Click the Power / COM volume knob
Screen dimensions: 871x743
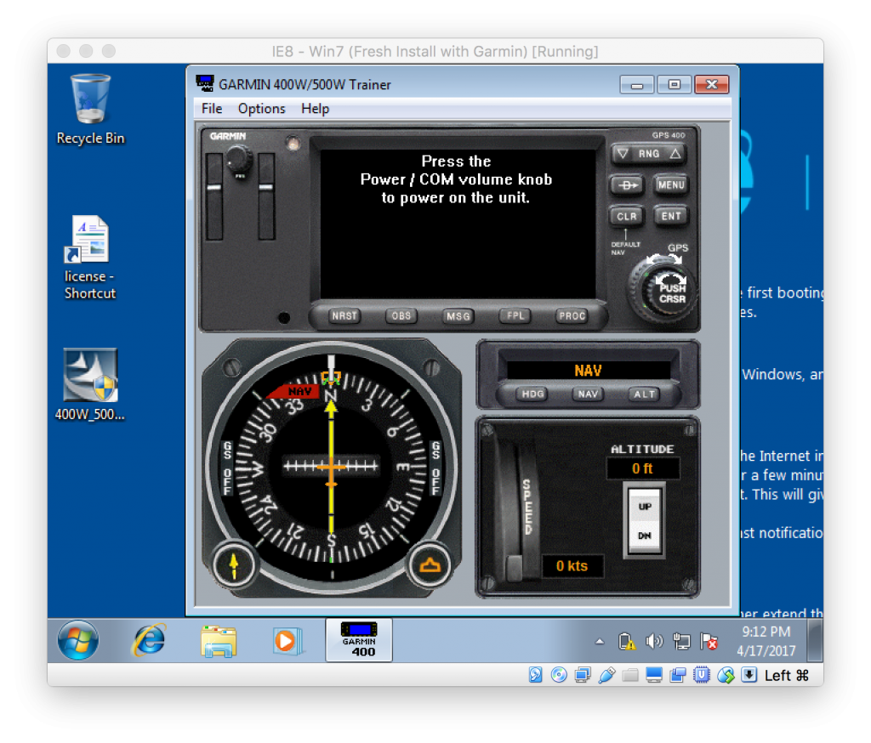[x=239, y=159]
